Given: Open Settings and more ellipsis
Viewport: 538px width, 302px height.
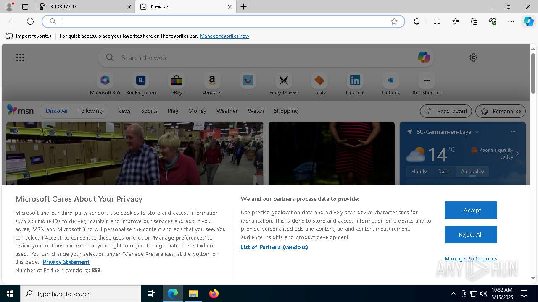Looking at the screenshot, I should [511, 21].
